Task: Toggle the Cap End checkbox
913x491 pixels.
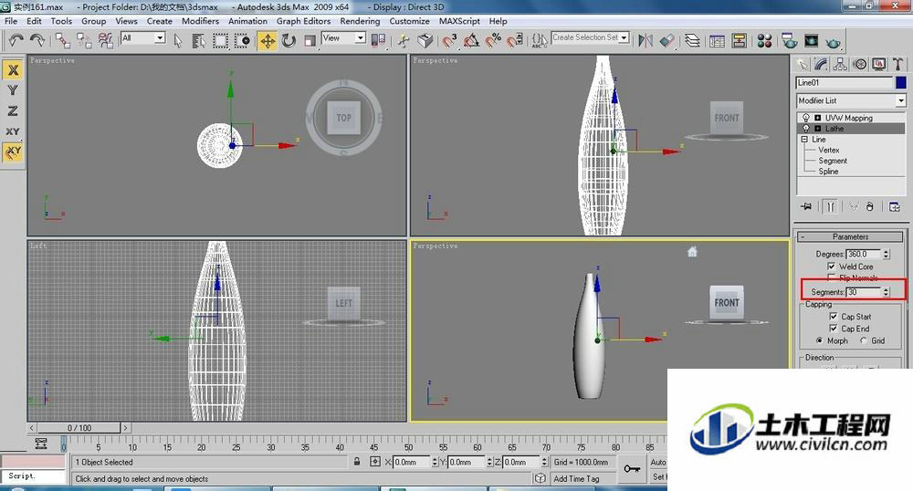Action: pyautogui.click(x=834, y=329)
